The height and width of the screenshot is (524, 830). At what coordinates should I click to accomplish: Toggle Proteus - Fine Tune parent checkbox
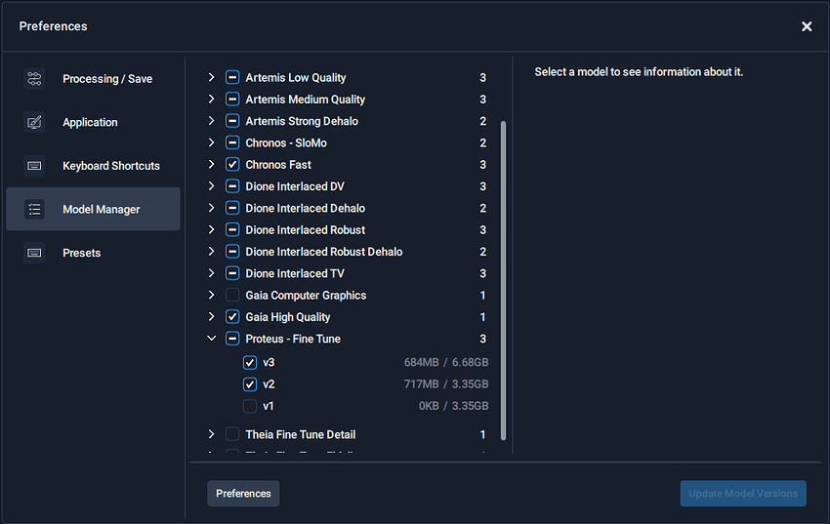(232, 339)
